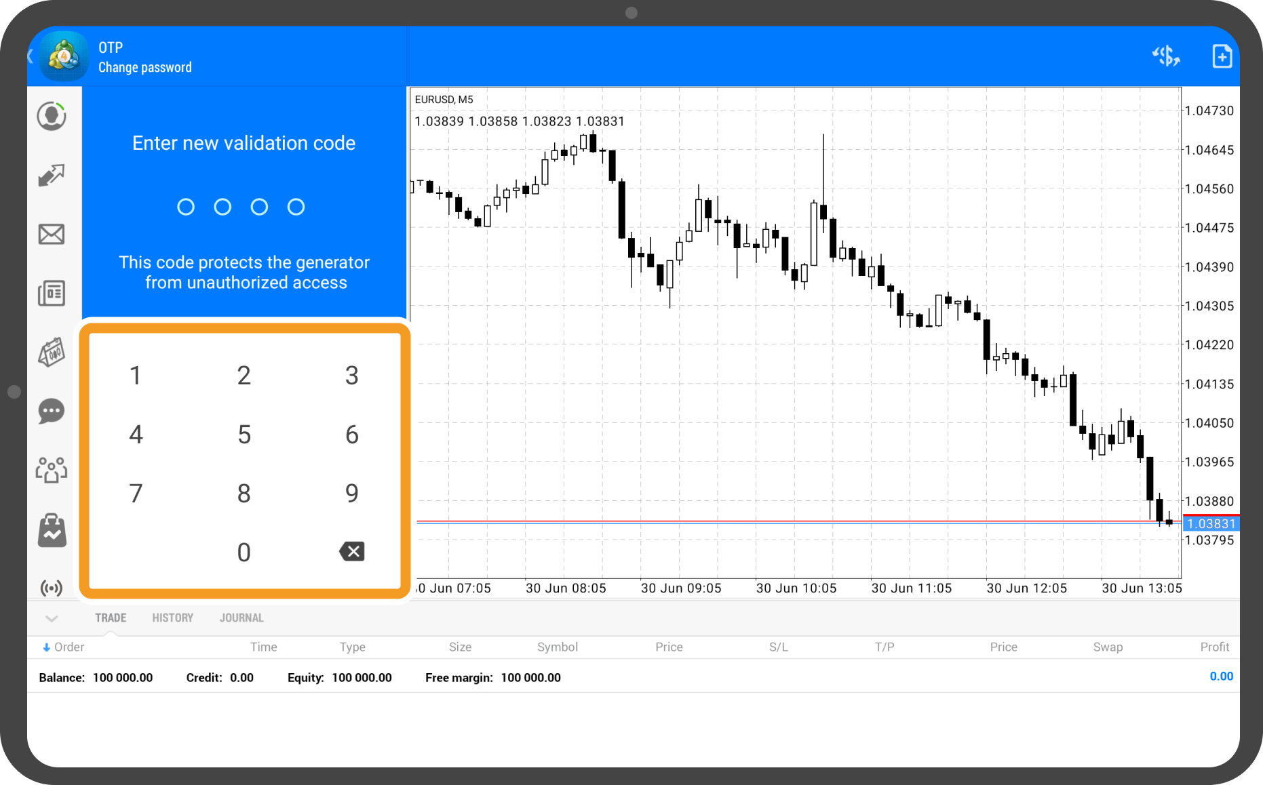Open the market shopping bag icon
Image resolution: width=1263 pixels, height=785 pixels.
pos(52,529)
